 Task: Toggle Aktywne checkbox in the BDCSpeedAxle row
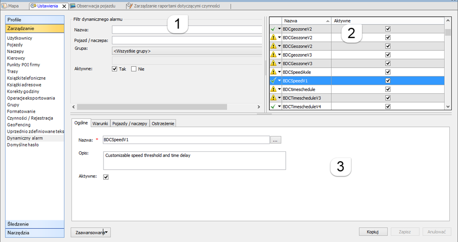click(x=387, y=72)
